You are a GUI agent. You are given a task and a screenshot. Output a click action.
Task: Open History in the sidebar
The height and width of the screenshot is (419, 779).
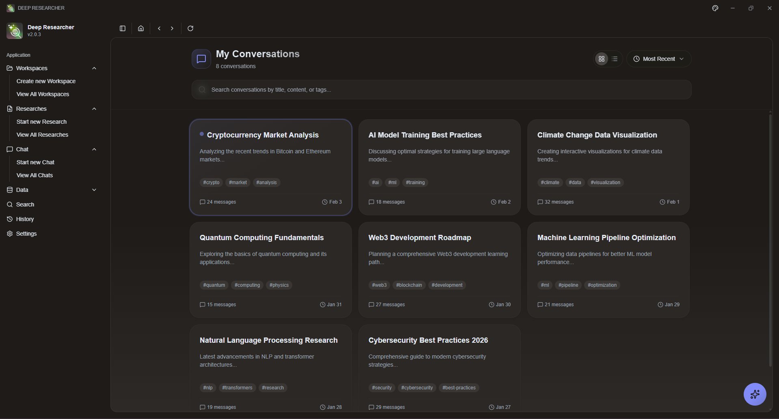click(x=25, y=219)
